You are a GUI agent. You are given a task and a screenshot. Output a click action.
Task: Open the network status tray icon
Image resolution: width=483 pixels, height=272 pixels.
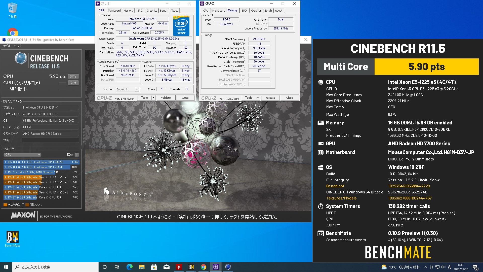coord(437,267)
